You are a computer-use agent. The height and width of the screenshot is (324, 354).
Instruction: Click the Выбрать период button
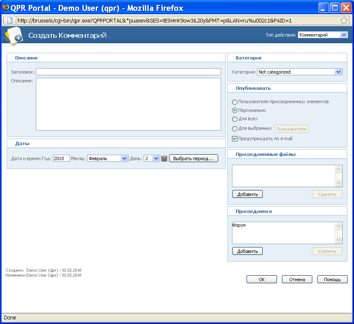click(194, 158)
